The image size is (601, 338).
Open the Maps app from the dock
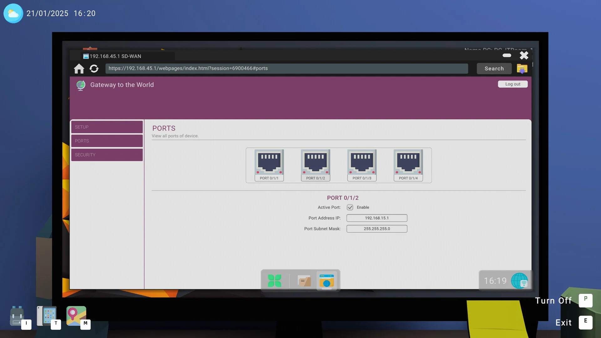[76, 316]
